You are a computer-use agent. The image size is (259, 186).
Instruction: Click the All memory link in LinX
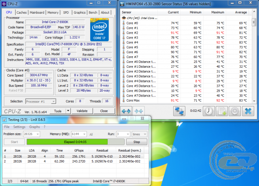[x=91, y=135]
